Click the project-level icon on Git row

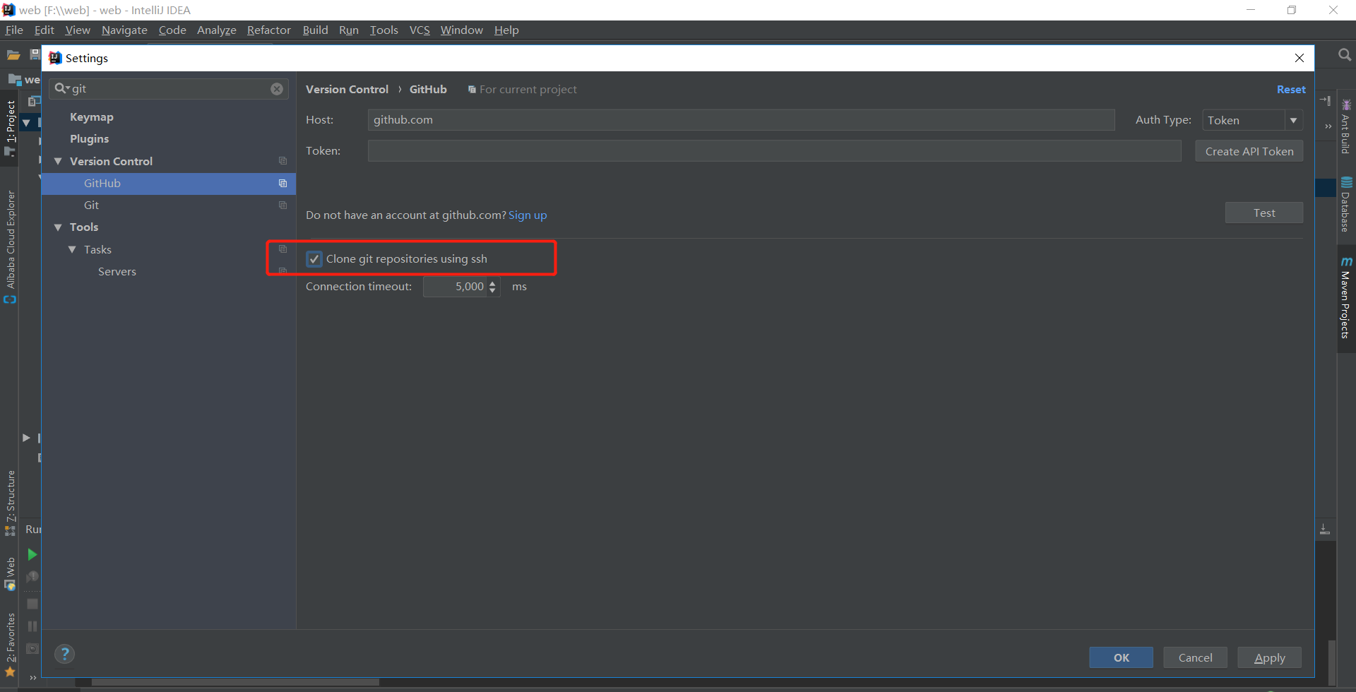point(282,205)
